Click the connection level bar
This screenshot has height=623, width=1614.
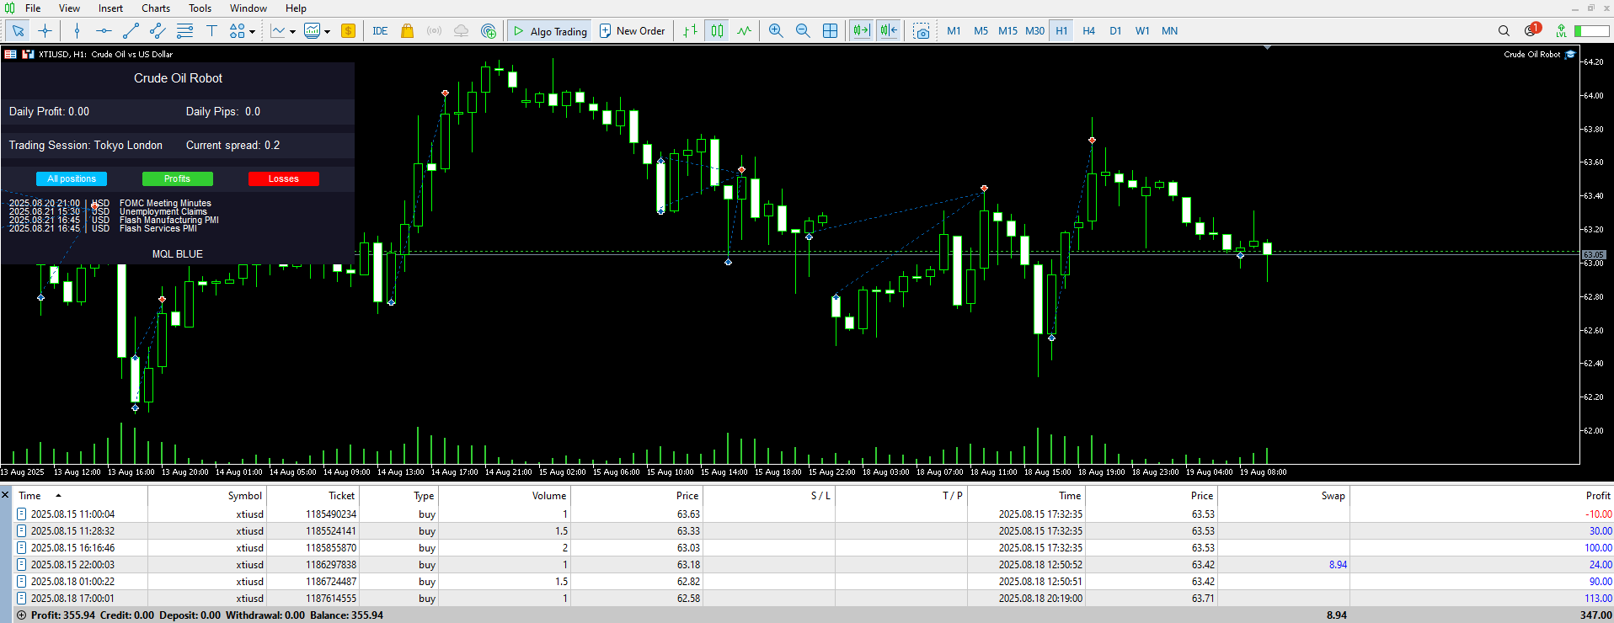coord(1592,31)
